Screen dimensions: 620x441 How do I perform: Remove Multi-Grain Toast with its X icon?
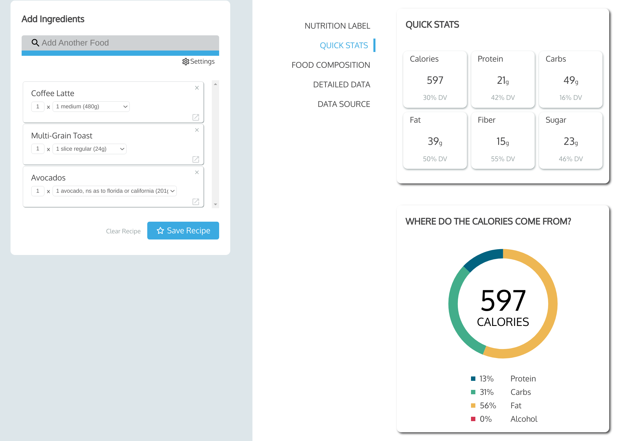[x=197, y=130]
